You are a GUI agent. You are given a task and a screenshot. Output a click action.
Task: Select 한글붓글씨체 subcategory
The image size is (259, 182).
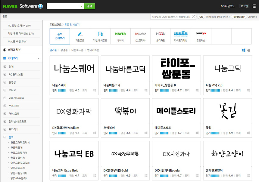tap(18, 158)
